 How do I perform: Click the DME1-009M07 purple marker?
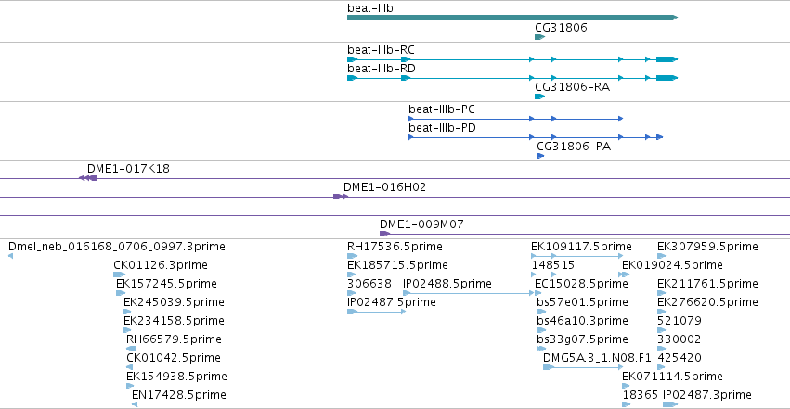click(384, 234)
